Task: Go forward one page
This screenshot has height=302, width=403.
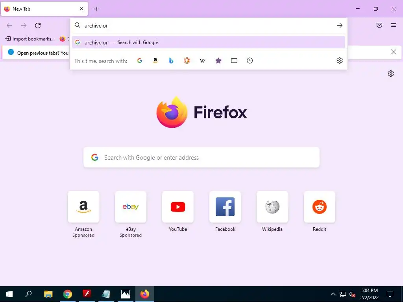Action: tap(24, 26)
